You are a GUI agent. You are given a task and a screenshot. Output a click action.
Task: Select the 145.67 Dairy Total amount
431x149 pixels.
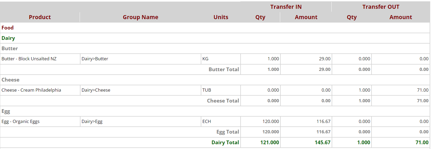pyautogui.click(x=322, y=143)
